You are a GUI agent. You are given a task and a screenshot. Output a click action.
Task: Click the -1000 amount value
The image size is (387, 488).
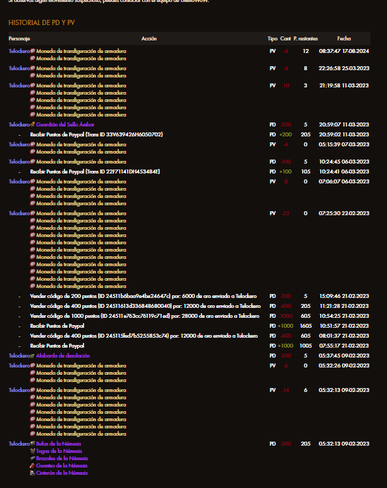(x=286, y=316)
